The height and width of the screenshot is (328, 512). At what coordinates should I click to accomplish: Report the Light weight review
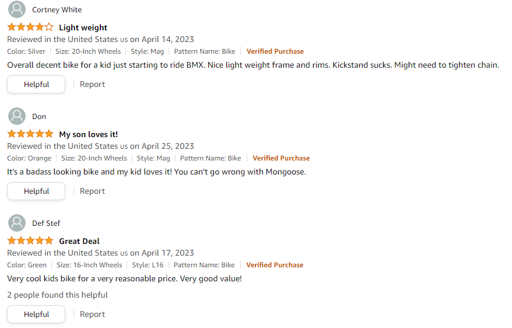pos(92,85)
